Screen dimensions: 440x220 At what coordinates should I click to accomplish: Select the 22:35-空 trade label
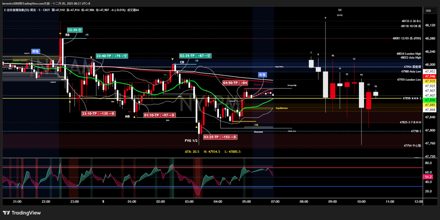74,30
